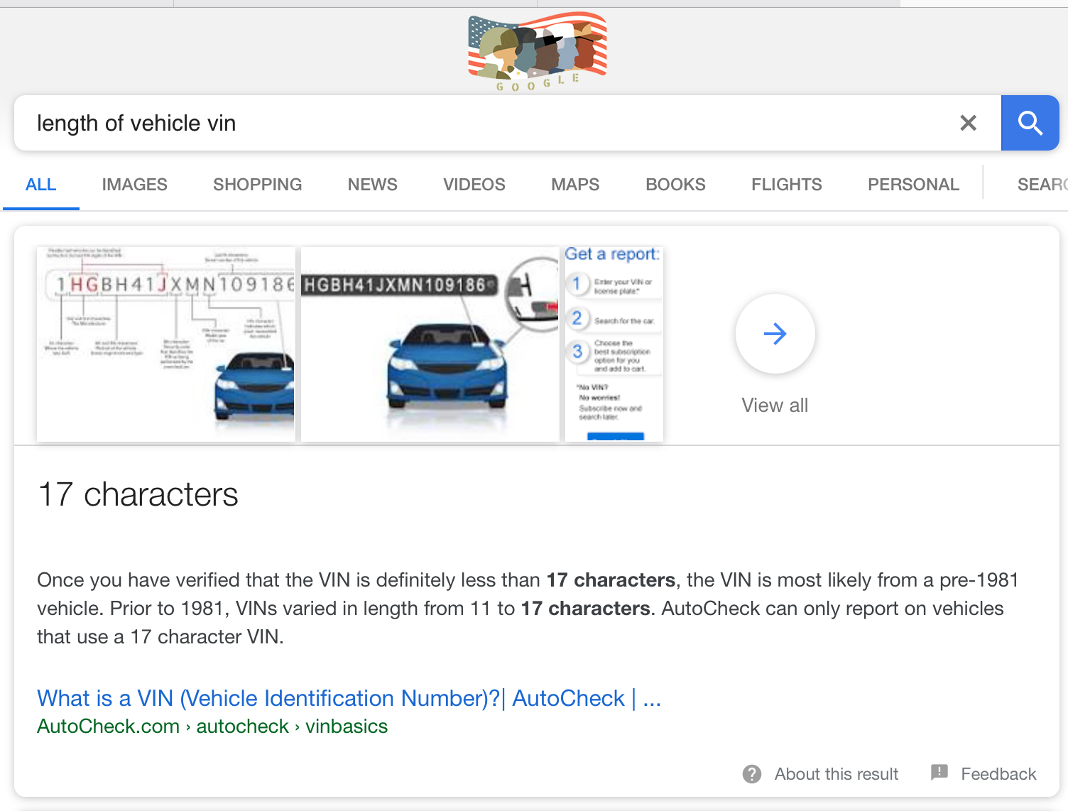This screenshot has height=811, width=1068.
Task: Switch to the ALL tab
Action: (x=41, y=185)
